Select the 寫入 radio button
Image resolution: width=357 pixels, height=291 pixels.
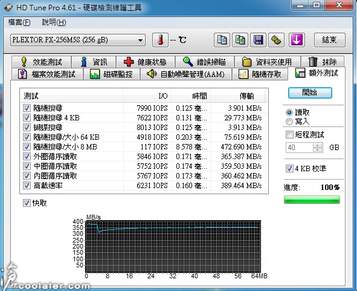click(289, 122)
